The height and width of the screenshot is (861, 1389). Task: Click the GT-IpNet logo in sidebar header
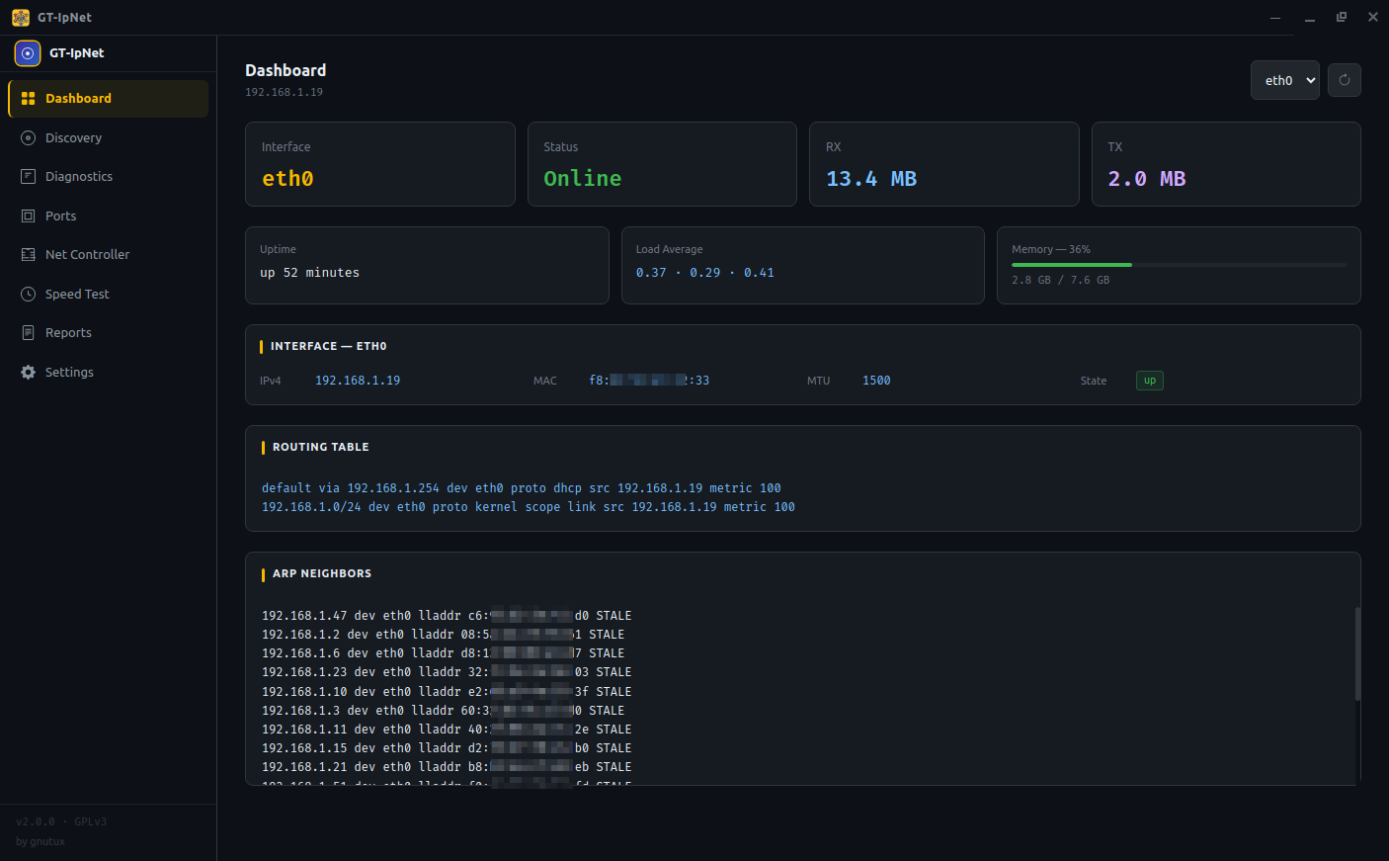pyautogui.click(x=28, y=53)
